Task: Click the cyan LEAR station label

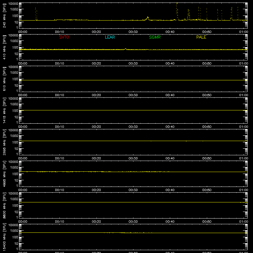Action: point(110,37)
